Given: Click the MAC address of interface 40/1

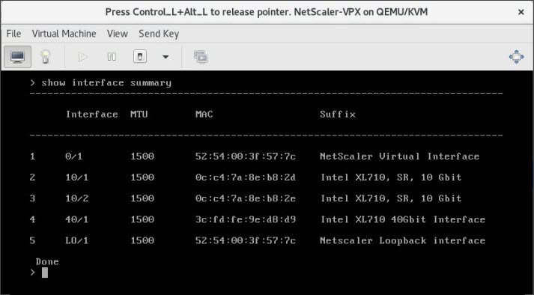Looking at the screenshot, I should [246, 219].
